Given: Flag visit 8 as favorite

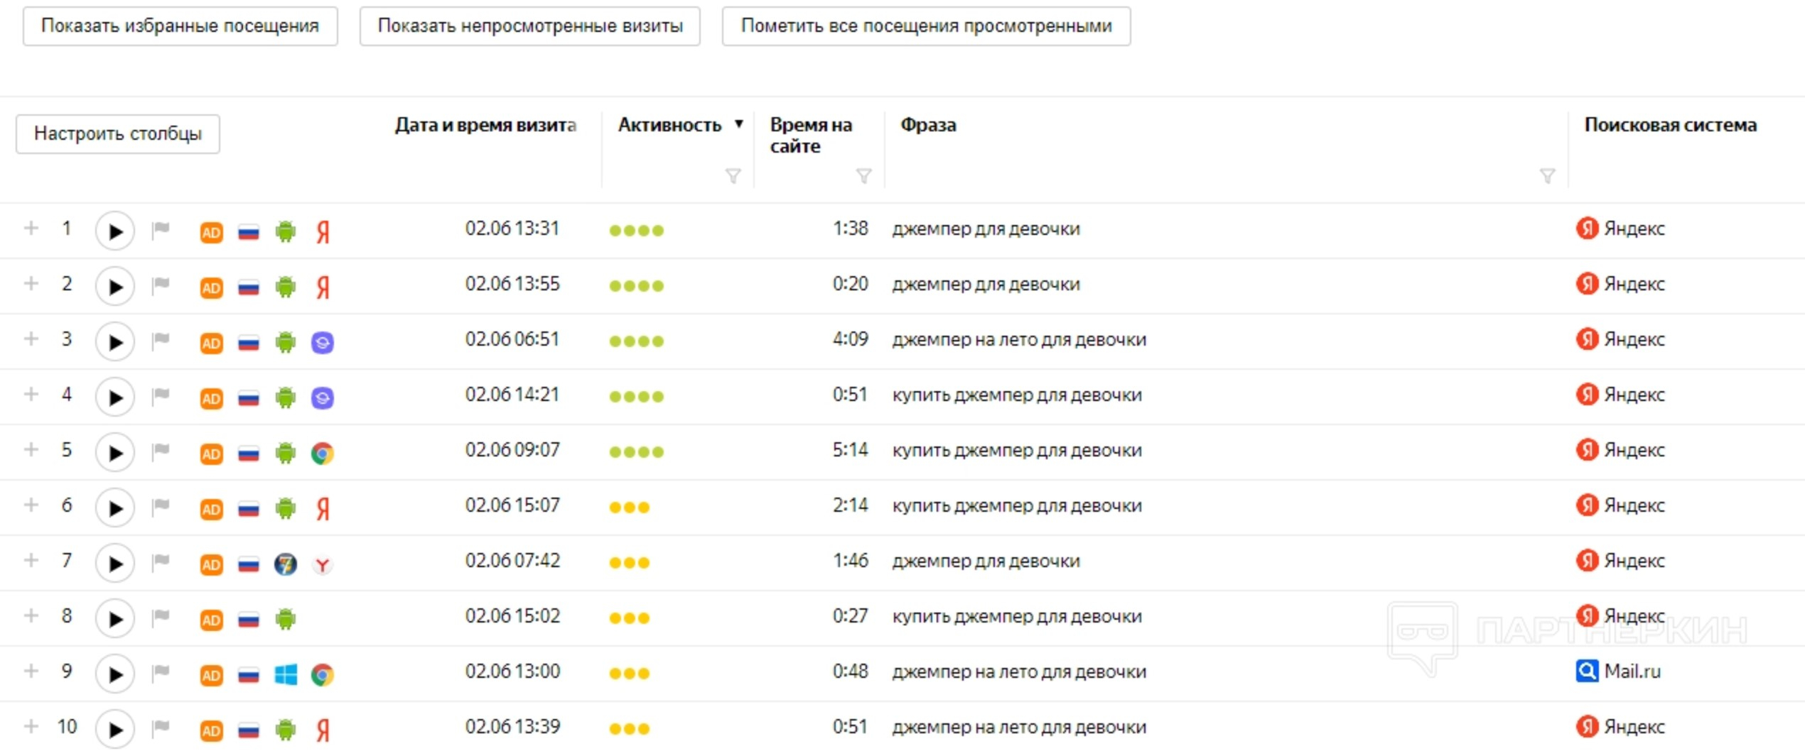Looking at the screenshot, I should (161, 617).
